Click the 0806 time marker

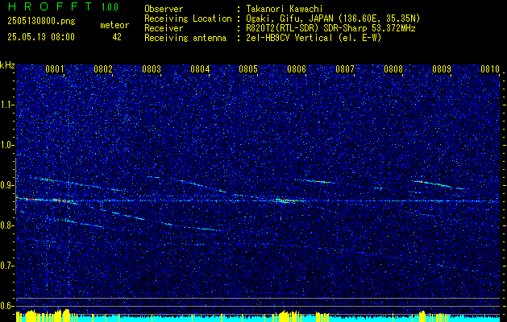click(x=297, y=69)
